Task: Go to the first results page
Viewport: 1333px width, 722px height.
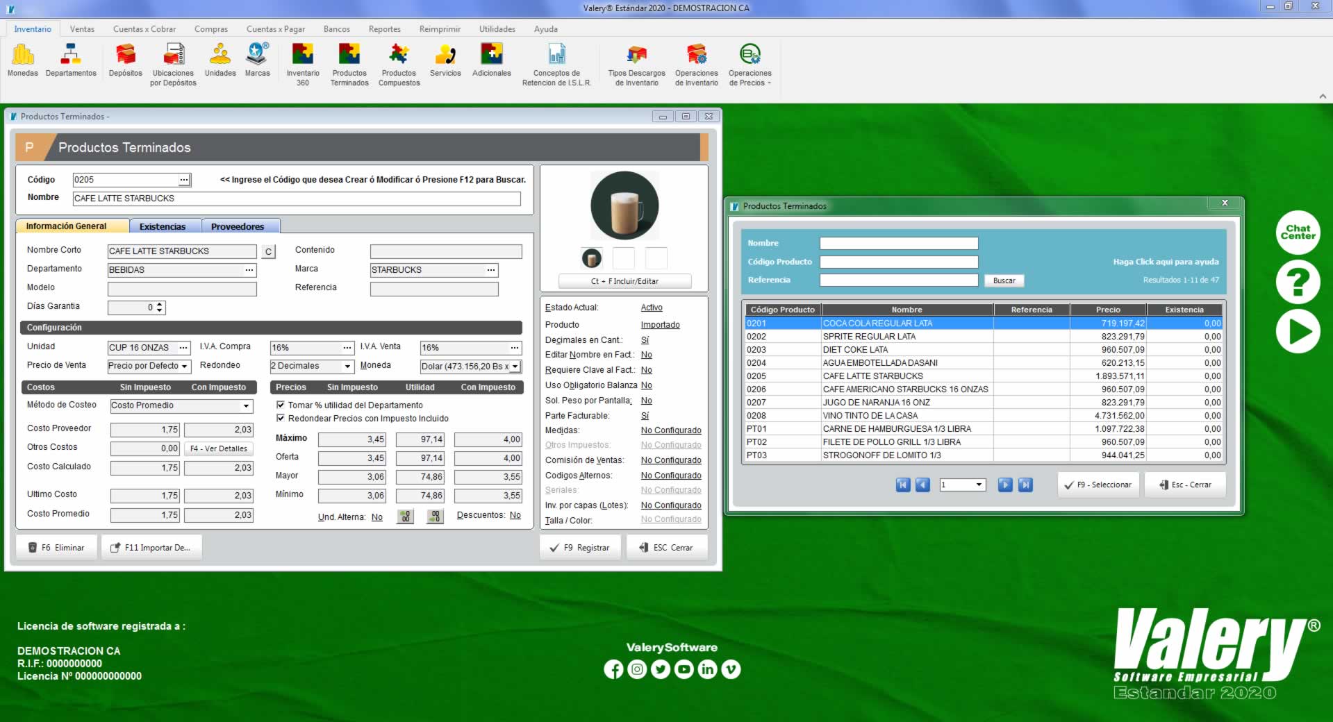Action: pos(903,485)
